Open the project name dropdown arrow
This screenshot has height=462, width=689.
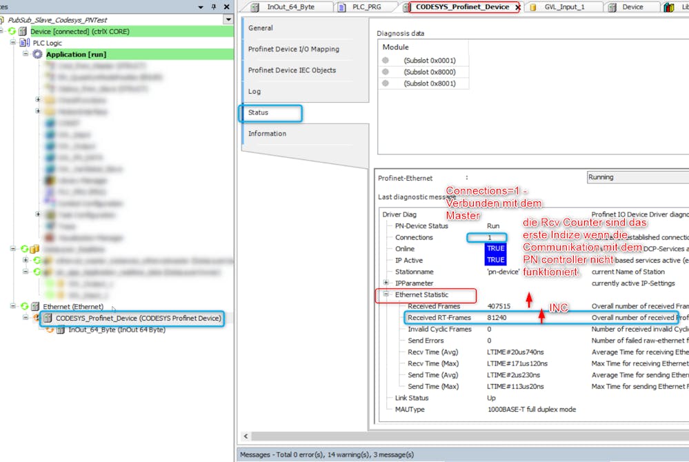[x=228, y=20]
